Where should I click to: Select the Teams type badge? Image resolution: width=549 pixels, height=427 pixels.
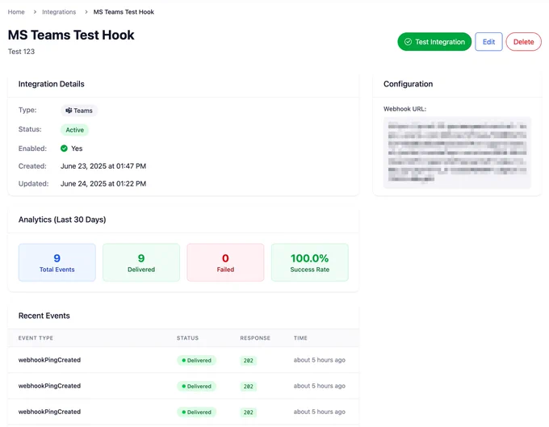click(79, 111)
